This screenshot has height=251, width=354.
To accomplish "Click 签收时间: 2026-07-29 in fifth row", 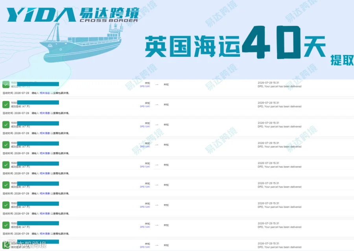I will [x=16, y=173].
